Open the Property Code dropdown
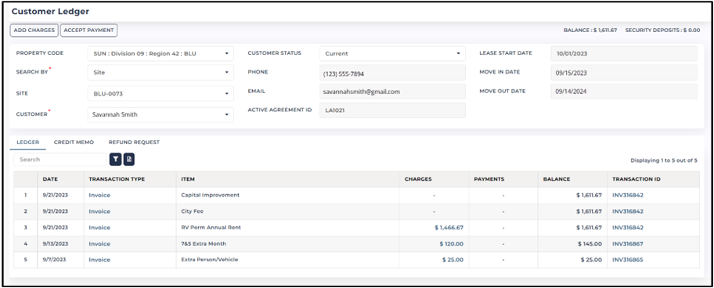The image size is (714, 288). coord(160,54)
